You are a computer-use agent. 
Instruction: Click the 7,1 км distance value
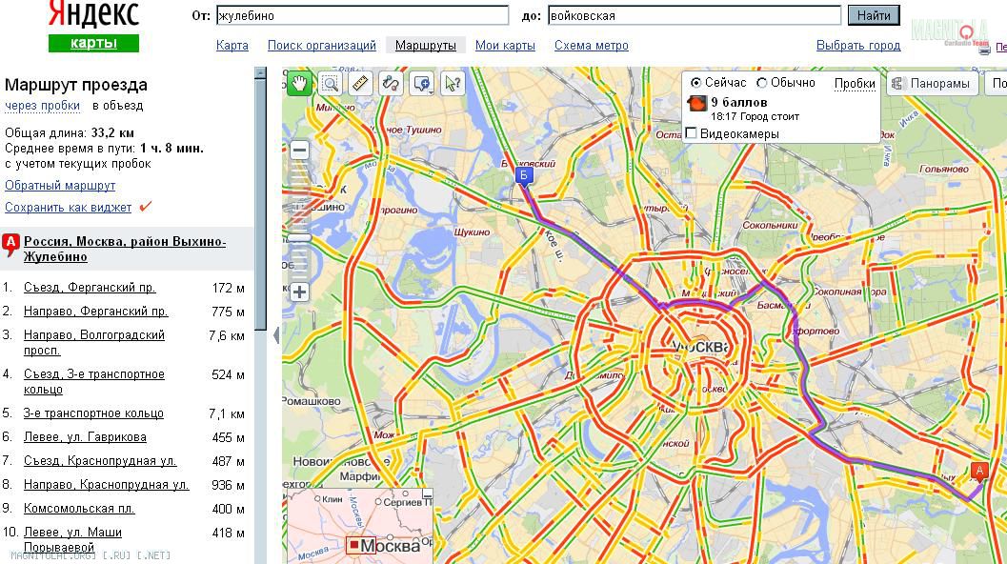[x=227, y=414]
